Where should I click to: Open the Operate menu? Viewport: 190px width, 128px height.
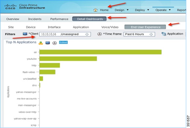161,10
